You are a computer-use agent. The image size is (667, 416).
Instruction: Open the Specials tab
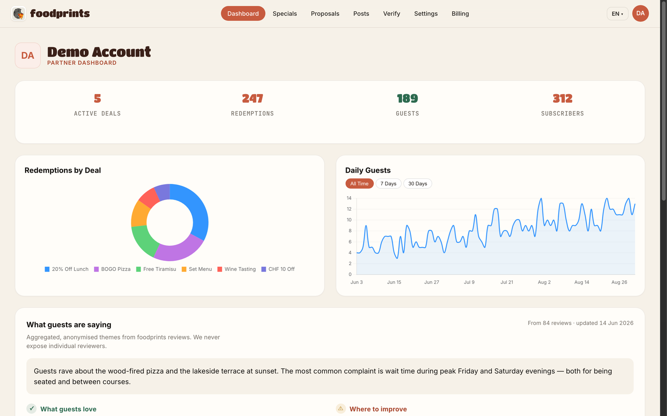285,13
